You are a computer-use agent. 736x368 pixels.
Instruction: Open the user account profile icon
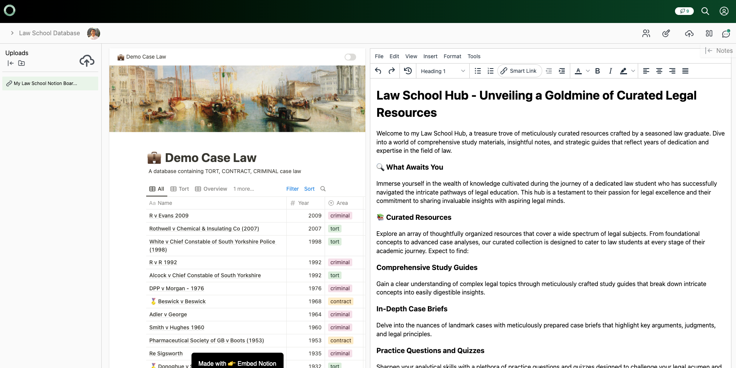(724, 11)
